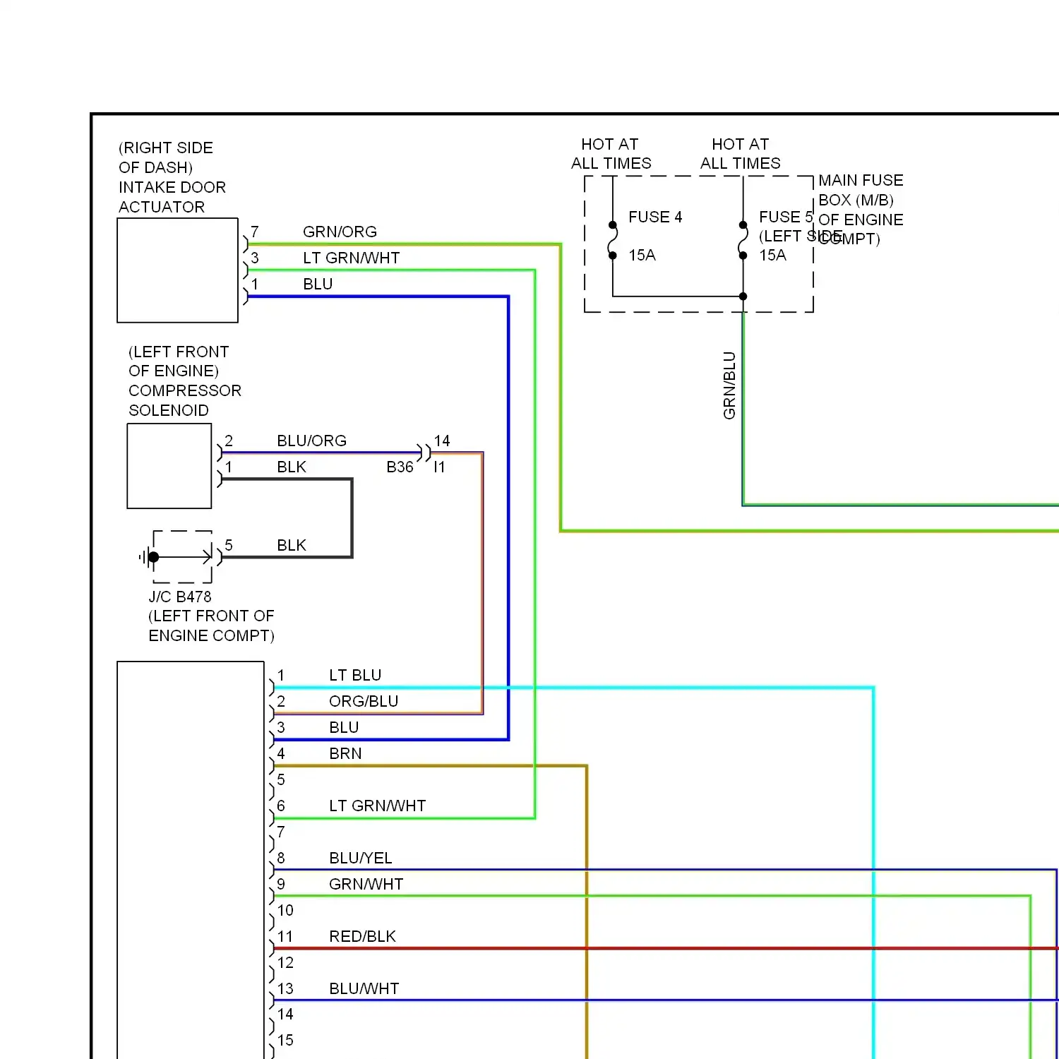Click HOT AT ALL TIMES above FUSE 4
The width and height of the screenshot is (1059, 1059).
click(611, 154)
